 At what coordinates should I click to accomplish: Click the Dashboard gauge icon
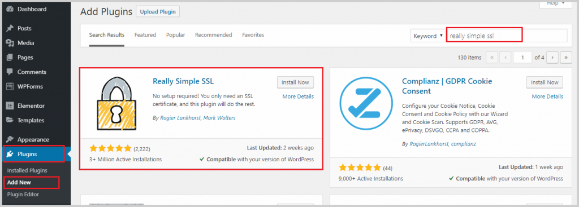click(x=10, y=9)
